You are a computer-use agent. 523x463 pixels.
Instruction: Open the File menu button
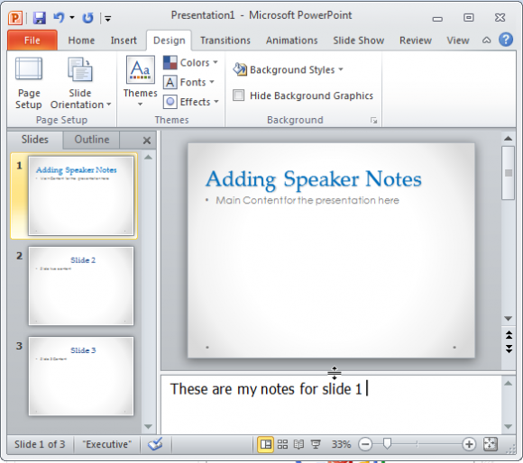(x=32, y=40)
